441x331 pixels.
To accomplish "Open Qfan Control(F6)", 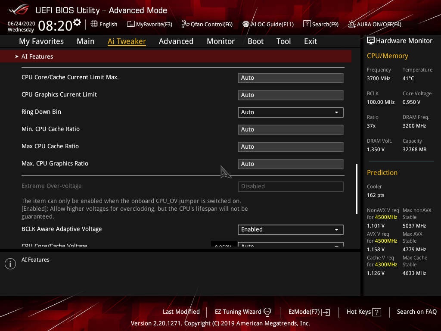I will (207, 24).
